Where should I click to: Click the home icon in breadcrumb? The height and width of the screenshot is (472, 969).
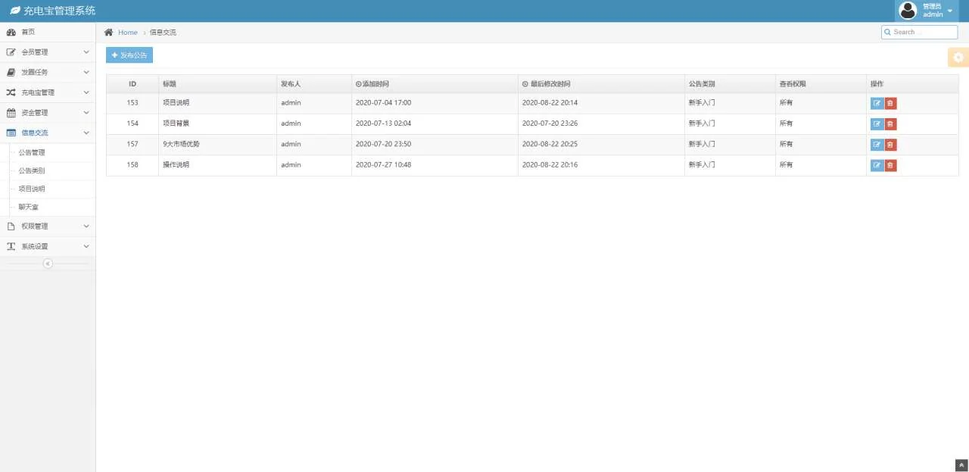109,33
